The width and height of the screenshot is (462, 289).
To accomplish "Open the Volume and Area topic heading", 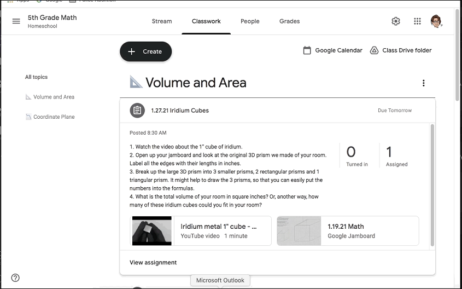I will coord(196,83).
